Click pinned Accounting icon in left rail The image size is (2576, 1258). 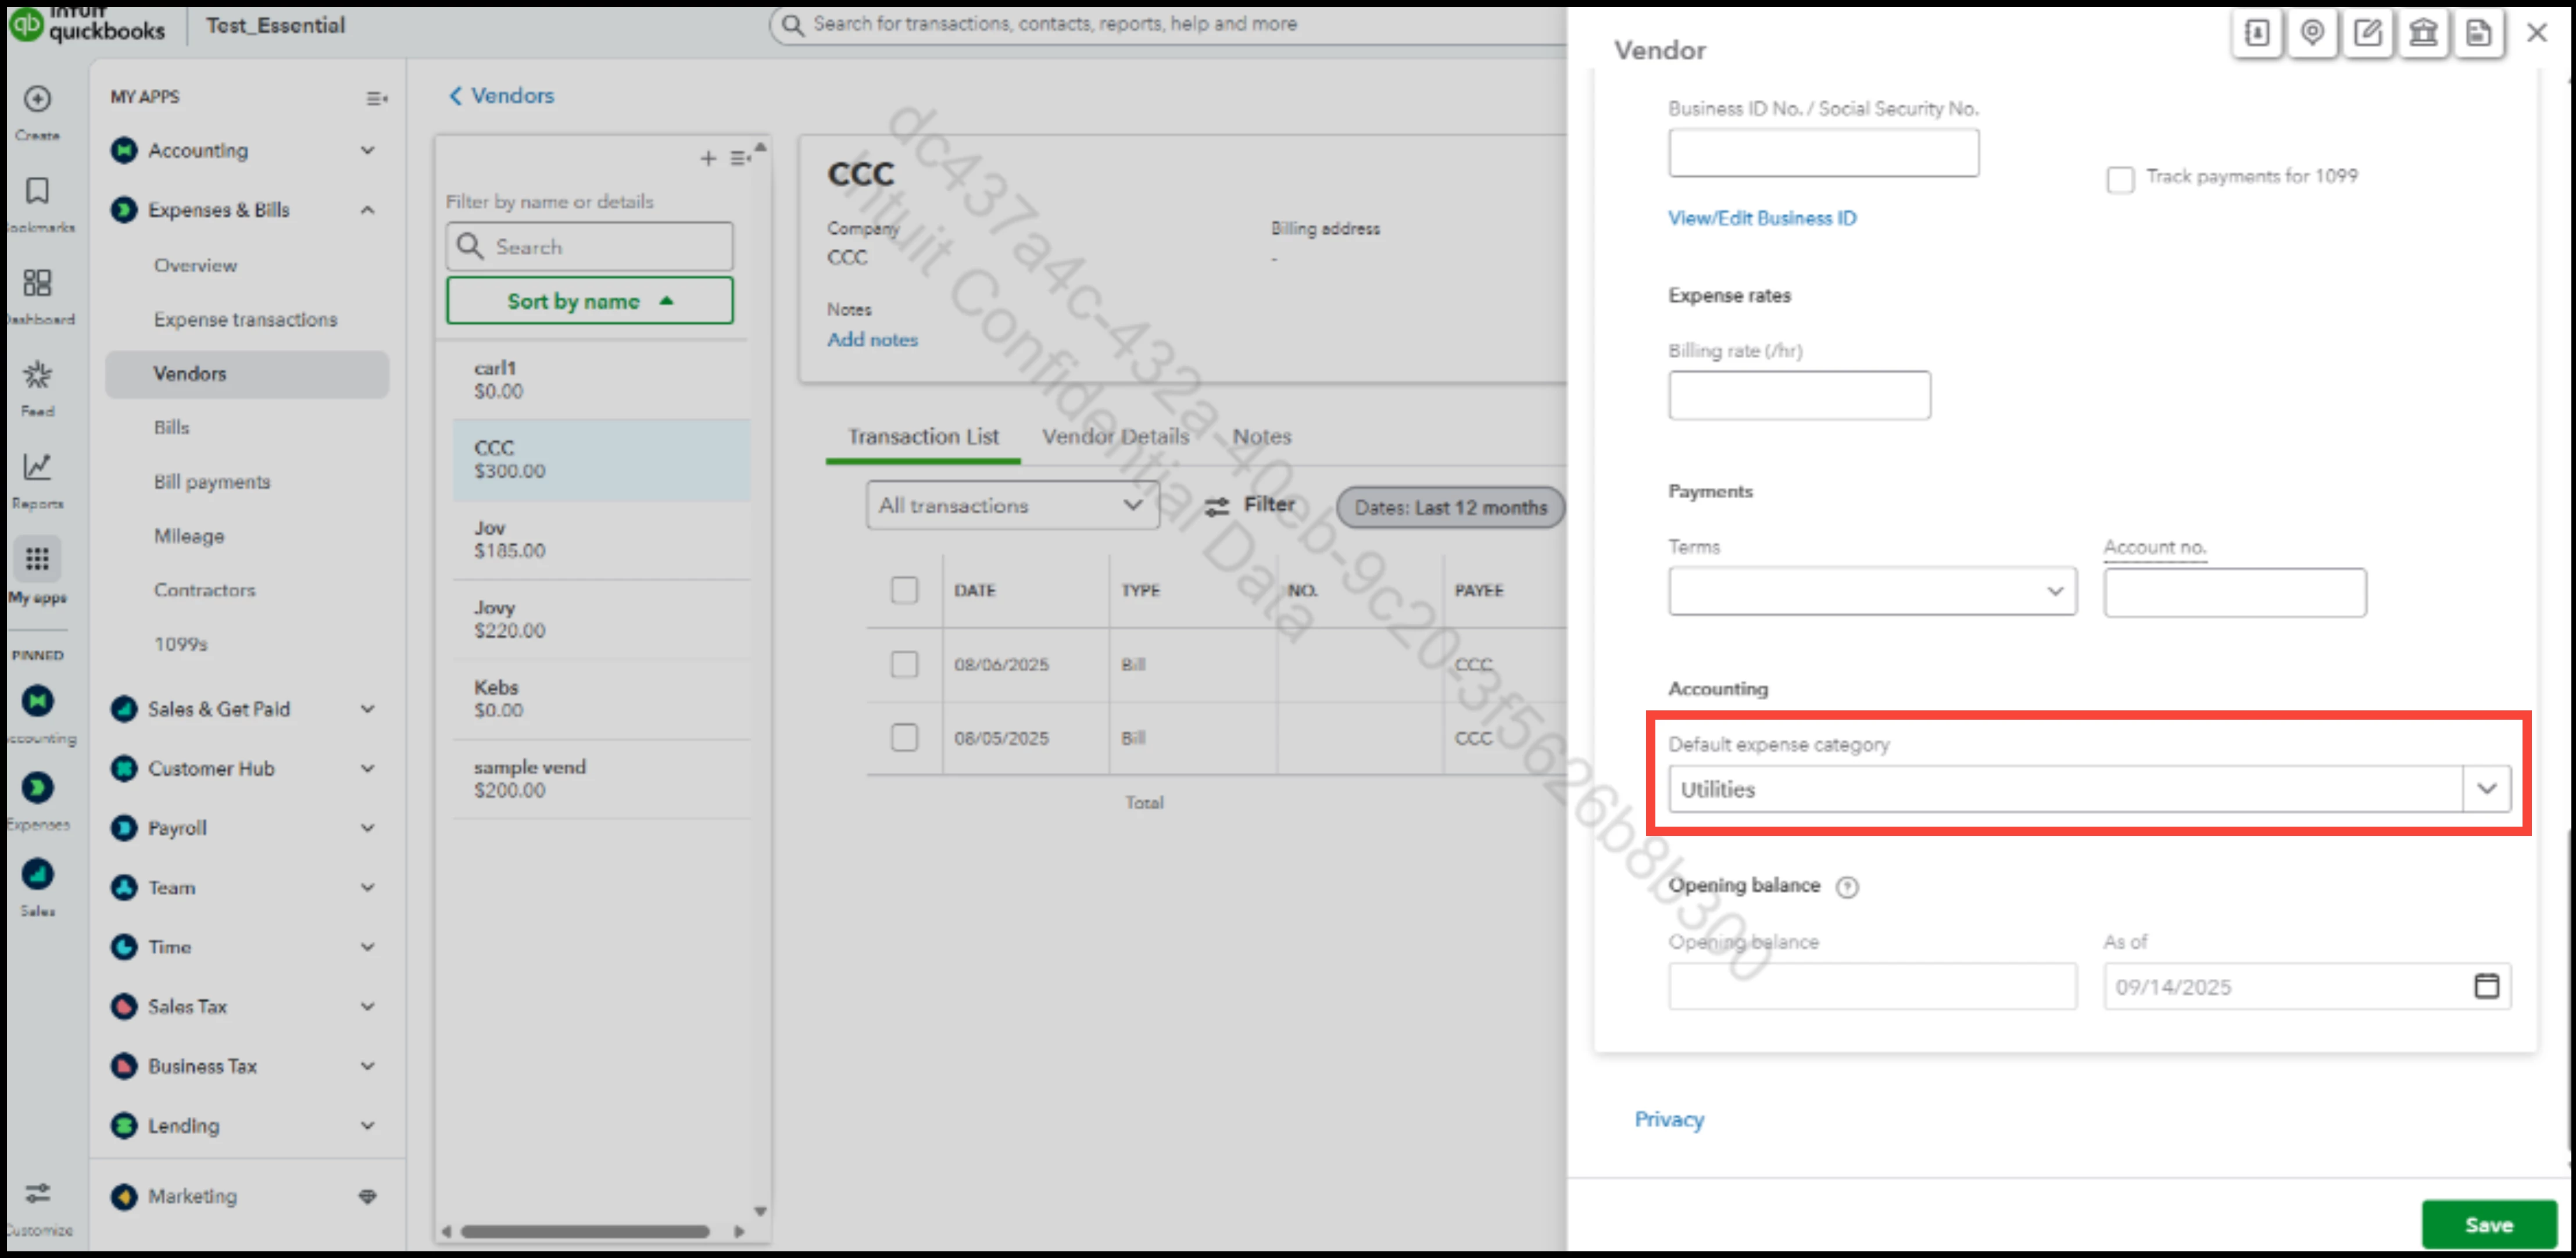pyautogui.click(x=37, y=700)
